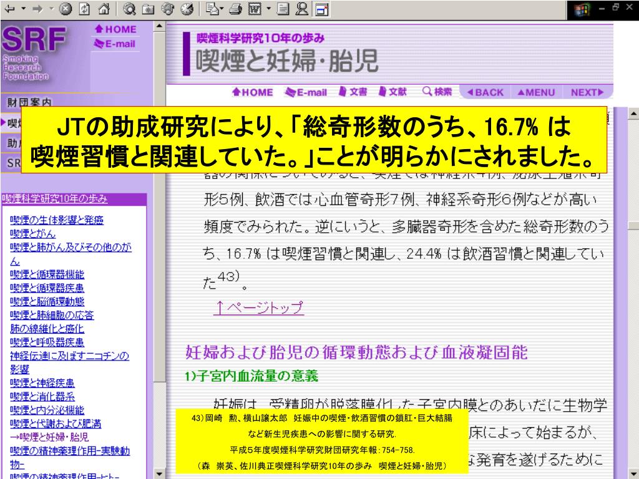Open 文書 in page navigation bar
Image resolution: width=639 pixels, height=479 pixels.
(353, 92)
